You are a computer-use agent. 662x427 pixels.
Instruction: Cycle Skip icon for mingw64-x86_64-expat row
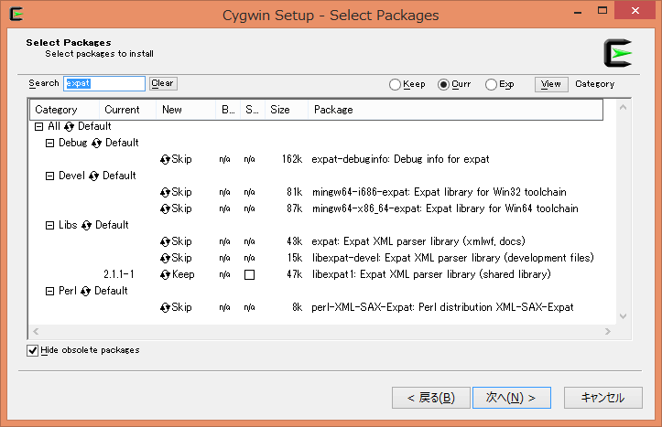point(165,209)
